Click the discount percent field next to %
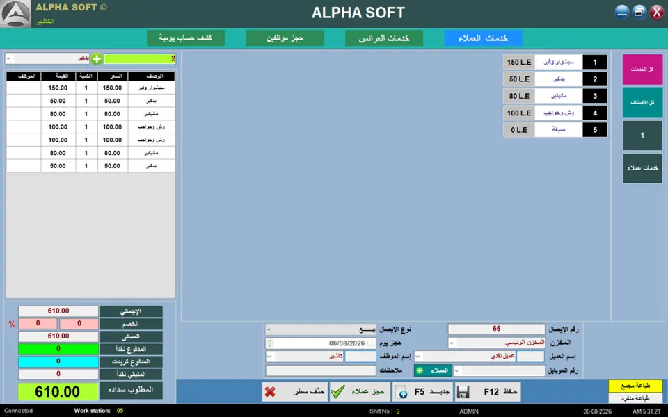 (38, 324)
